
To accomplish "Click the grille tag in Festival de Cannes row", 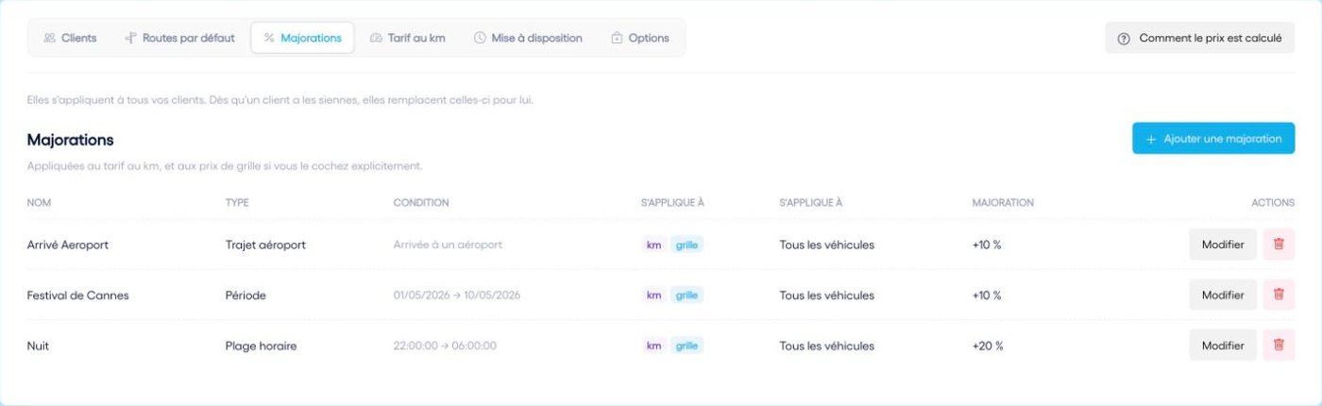I will pos(686,295).
